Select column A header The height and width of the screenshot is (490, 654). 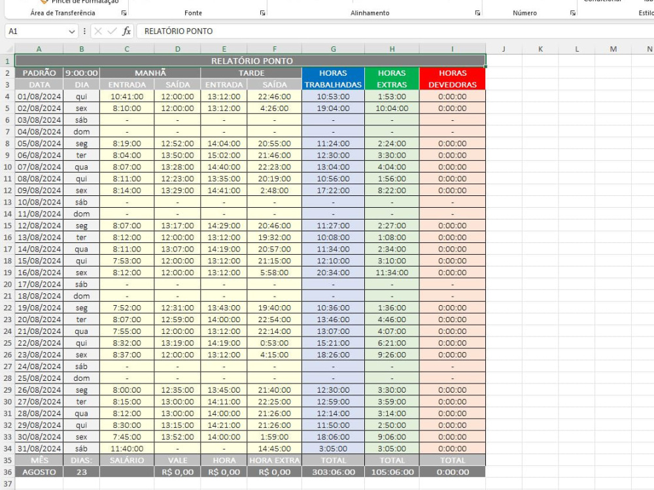click(39, 49)
